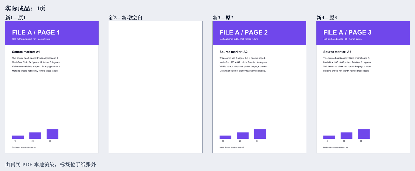
Task: Click "Visible source labels" line on A1 page
Action: (36, 67)
